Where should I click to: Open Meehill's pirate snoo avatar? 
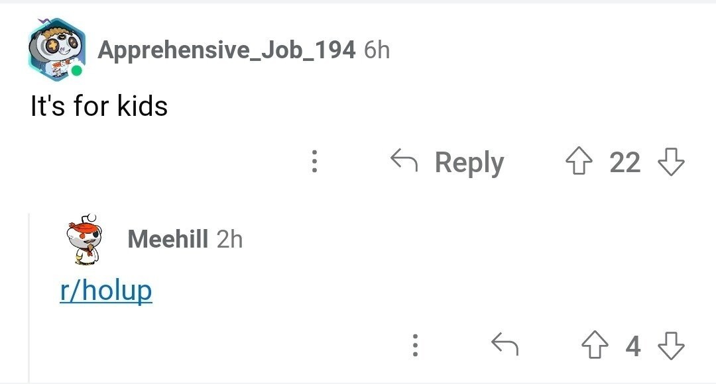[x=88, y=238]
